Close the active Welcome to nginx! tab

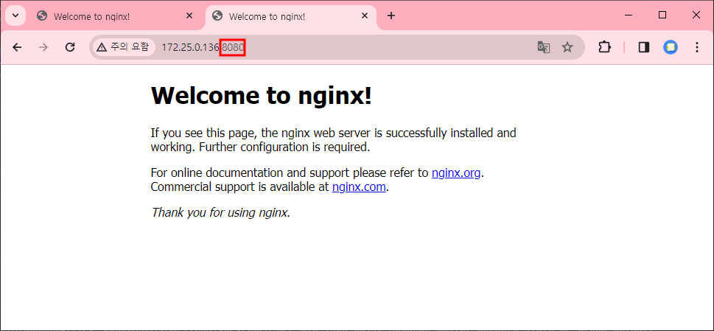point(364,16)
